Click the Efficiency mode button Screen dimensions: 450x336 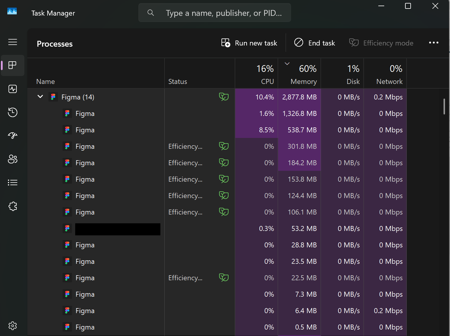[x=381, y=43]
